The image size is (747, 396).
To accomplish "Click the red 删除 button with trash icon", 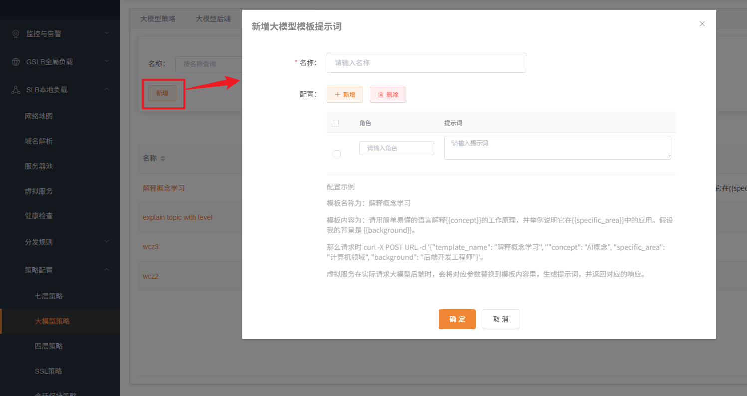I will (388, 95).
